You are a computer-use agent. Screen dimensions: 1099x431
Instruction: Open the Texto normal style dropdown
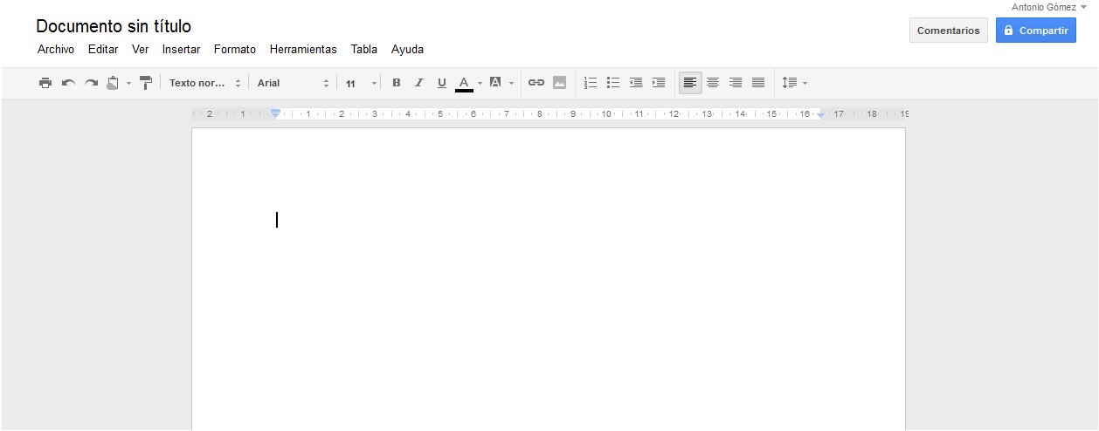[x=204, y=83]
